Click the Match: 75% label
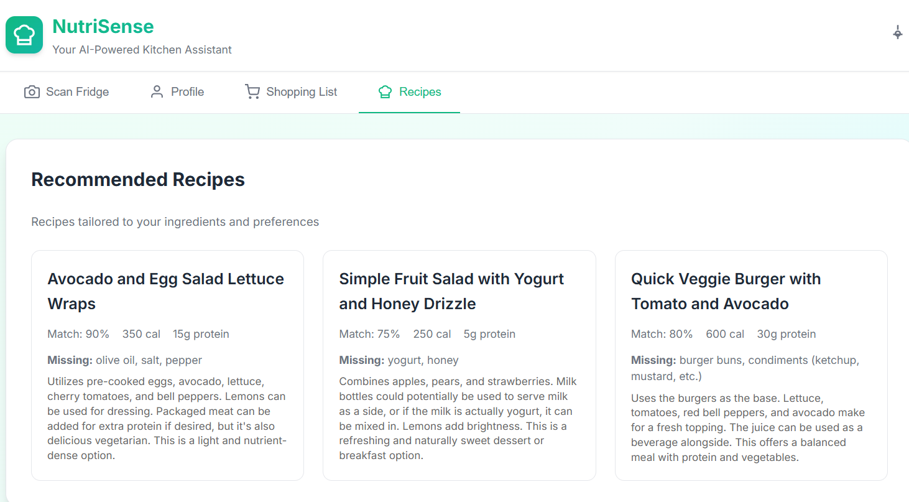The image size is (909, 502). (x=369, y=334)
